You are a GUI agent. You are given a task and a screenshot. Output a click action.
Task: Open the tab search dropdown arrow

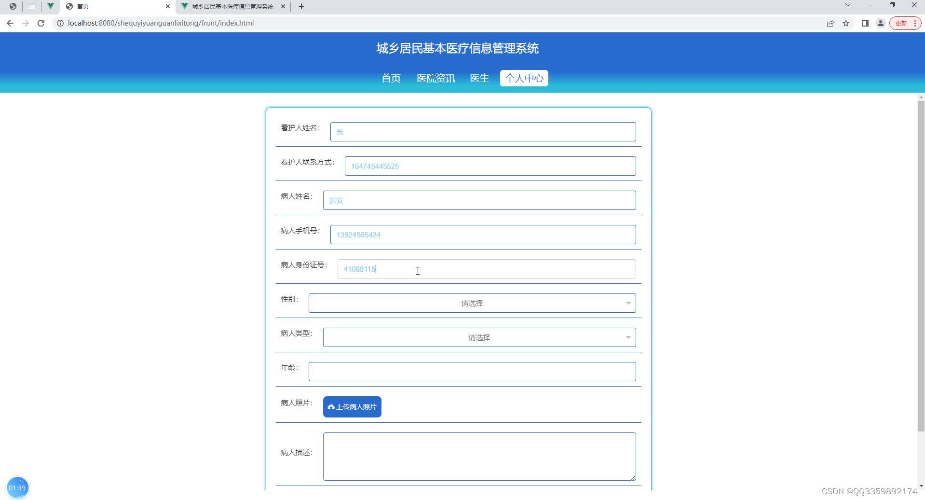847,5
